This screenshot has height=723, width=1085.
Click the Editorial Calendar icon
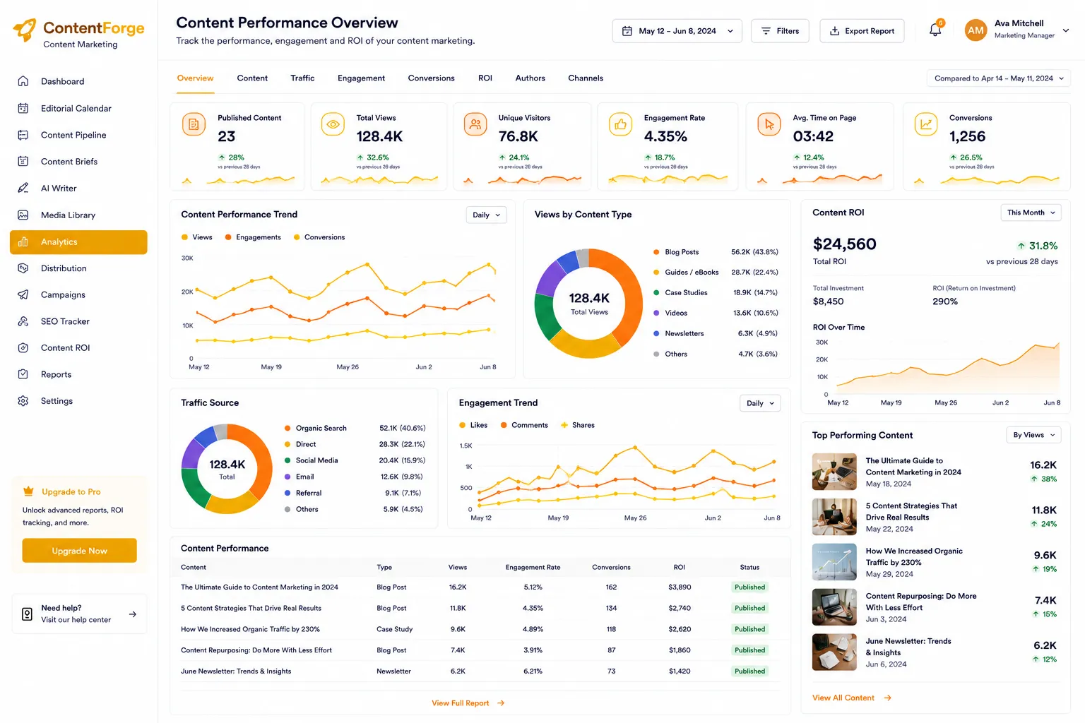[23, 108]
